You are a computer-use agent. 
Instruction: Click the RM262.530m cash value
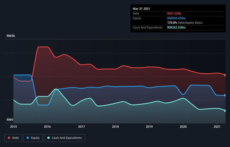click(176, 27)
